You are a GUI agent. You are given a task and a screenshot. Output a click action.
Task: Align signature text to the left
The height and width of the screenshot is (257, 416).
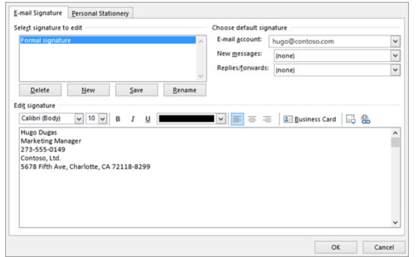237,119
